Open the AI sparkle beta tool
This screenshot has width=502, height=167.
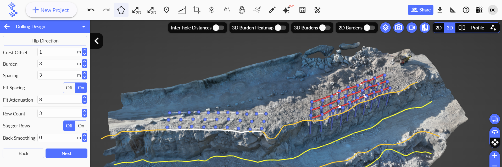[x=287, y=10]
